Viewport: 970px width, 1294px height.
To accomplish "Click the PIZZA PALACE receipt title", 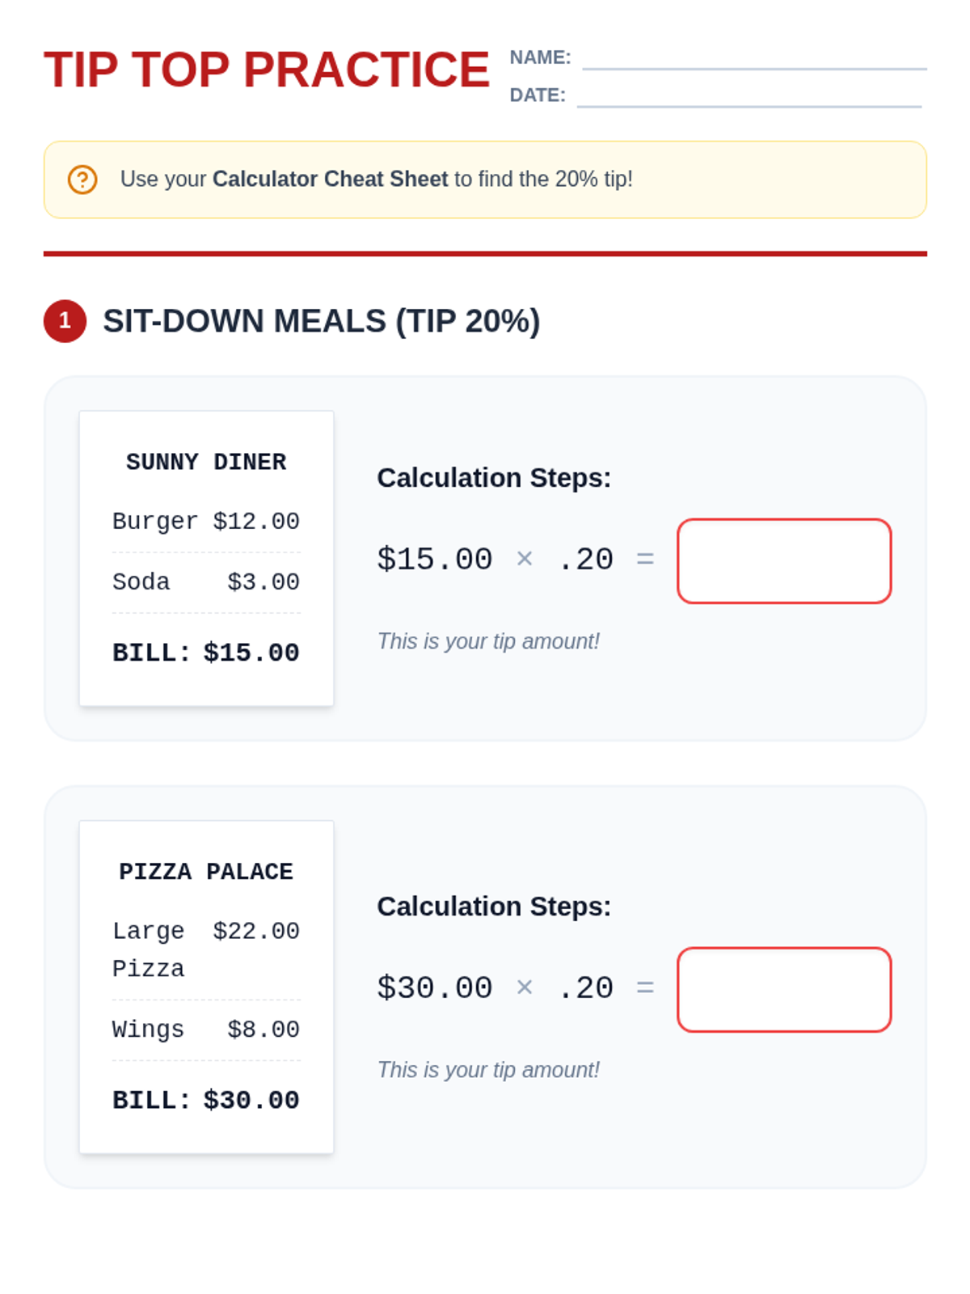I will [206, 872].
